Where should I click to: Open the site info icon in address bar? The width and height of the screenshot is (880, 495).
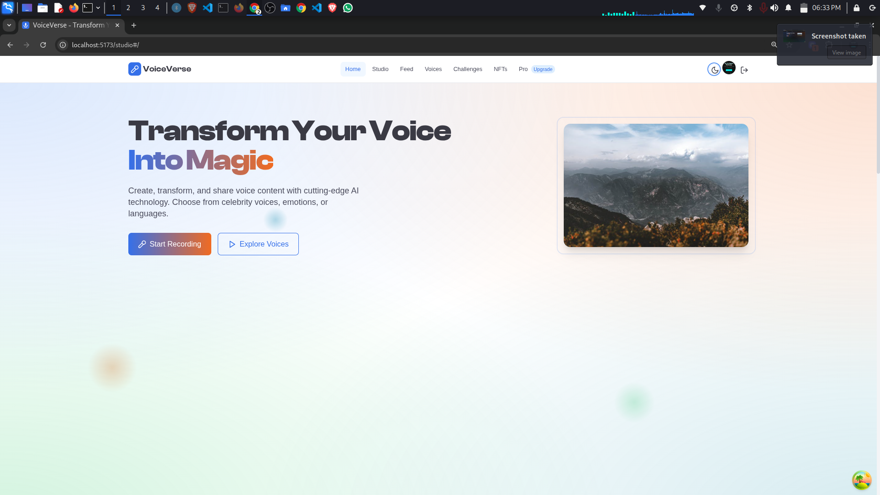click(63, 45)
